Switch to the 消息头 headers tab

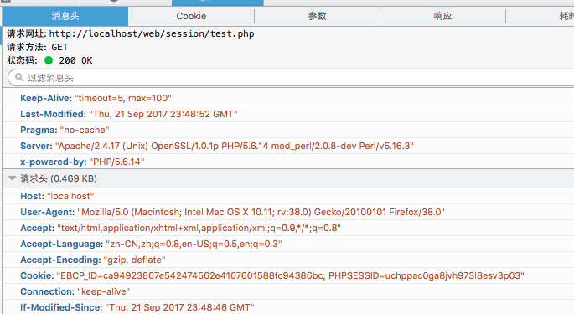pos(65,16)
